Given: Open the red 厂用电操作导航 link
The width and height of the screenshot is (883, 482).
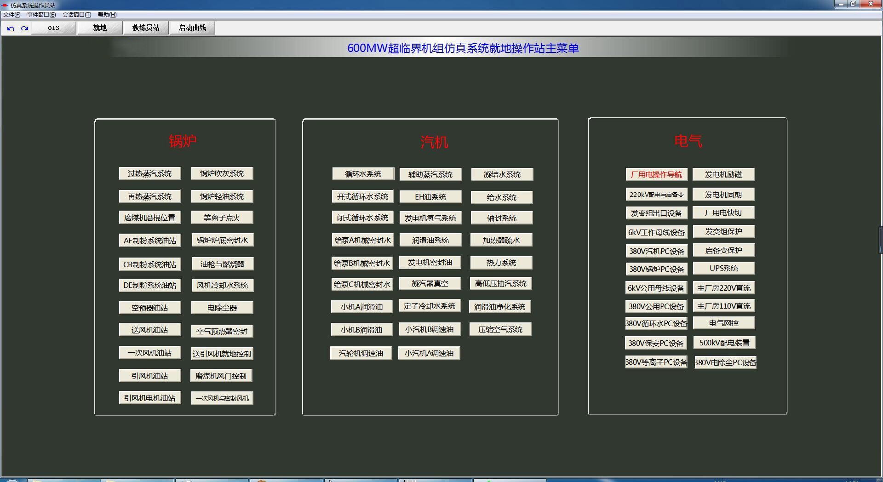Looking at the screenshot, I should tap(656, 174).
